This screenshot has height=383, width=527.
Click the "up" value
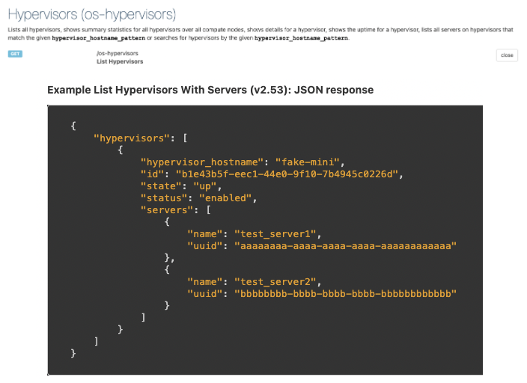click(204, 186)
